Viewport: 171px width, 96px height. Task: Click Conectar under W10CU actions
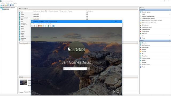[x=145, y=43]
